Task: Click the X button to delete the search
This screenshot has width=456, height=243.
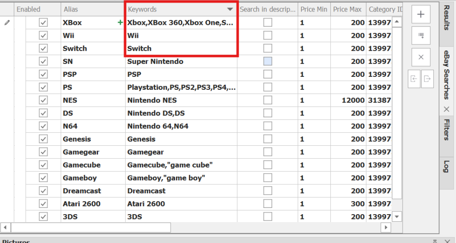Action: point(421,57)
